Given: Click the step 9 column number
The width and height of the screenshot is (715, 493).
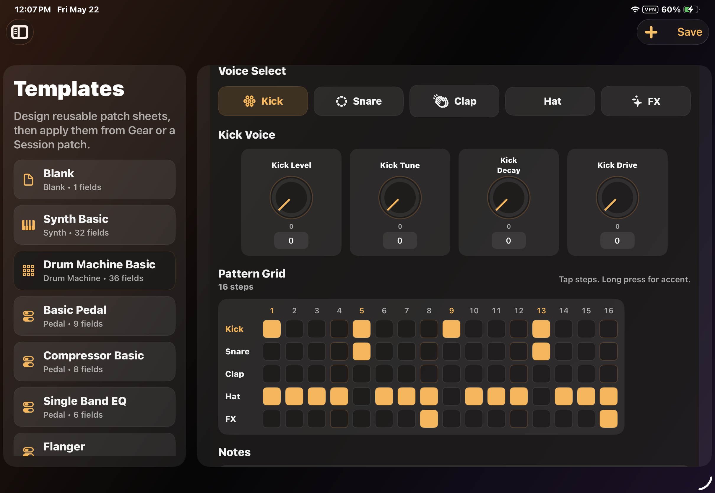Looking at the screenshot, I should point(451,310).
